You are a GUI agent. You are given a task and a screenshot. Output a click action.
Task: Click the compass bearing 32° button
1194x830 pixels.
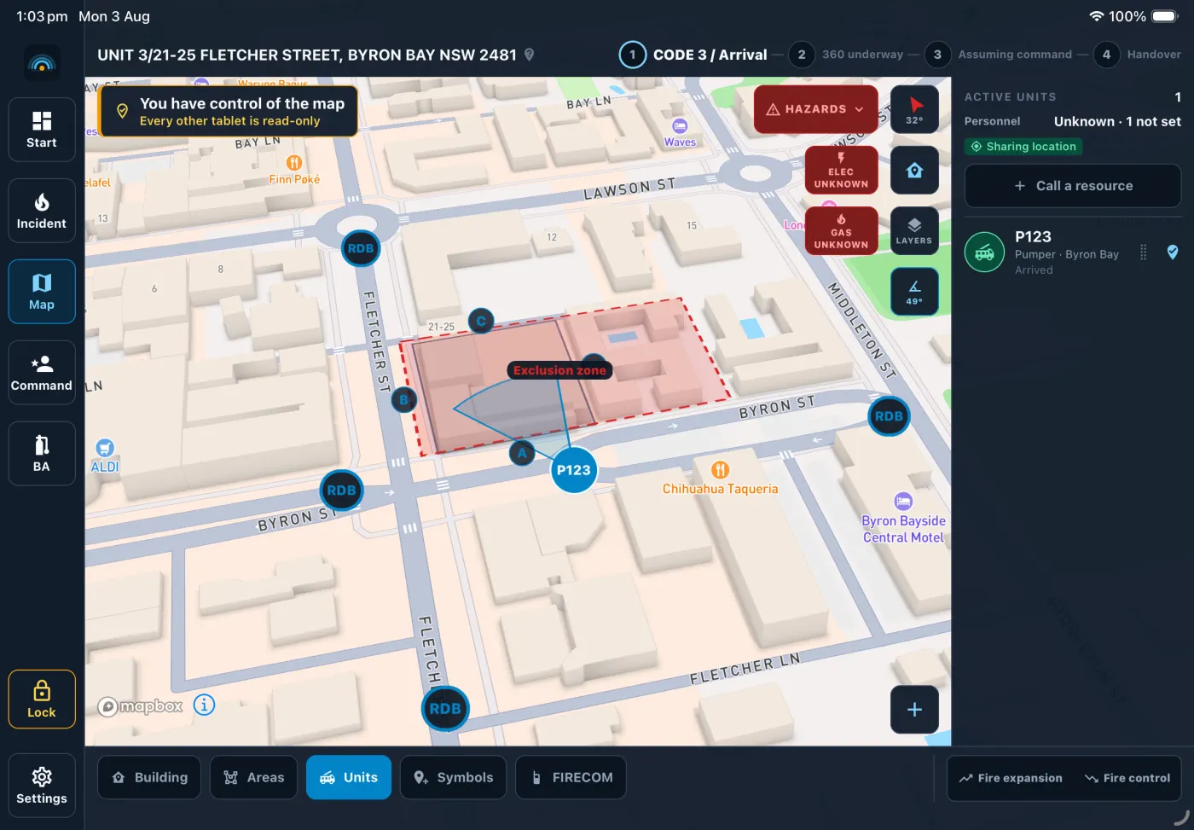[915, 109]
